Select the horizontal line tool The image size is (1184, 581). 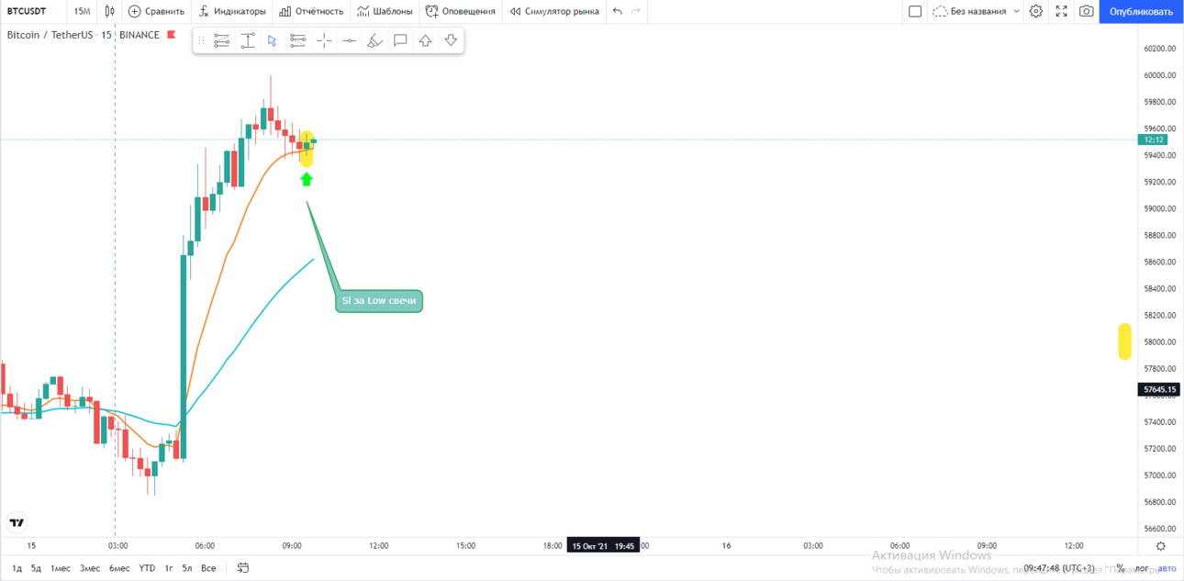click(x=349, y=40)
